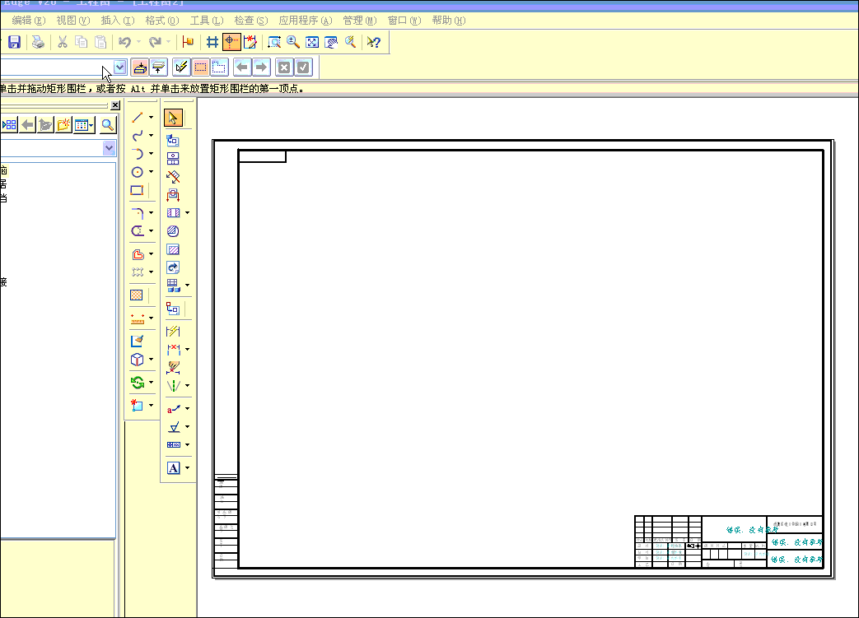Click the What's This help icon
This screenshot has height=618, width=859.
click(374, 42)
